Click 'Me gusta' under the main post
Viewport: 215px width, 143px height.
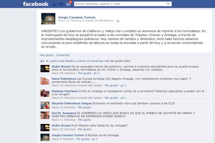(47, 55)
